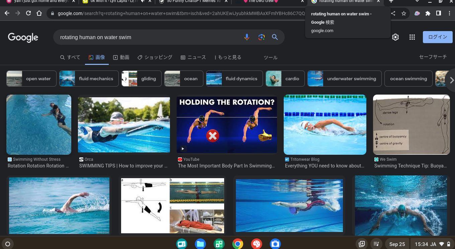Open the HOLDING THE ROTATION YouTube thumbnail
This screenshot has width=455, height=249.
pyautogui.click(x=226, y=125)
